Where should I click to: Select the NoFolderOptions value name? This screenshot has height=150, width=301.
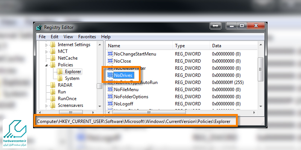click(x=131, y=97)
